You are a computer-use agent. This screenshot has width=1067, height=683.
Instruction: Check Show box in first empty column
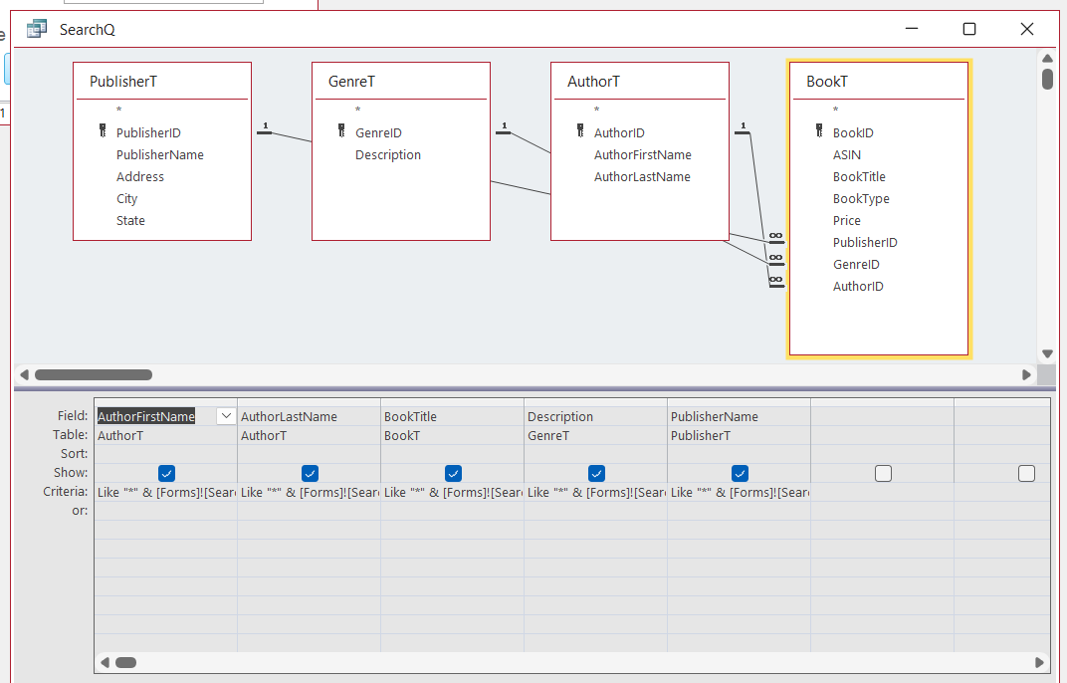click(x=883, y=474)
